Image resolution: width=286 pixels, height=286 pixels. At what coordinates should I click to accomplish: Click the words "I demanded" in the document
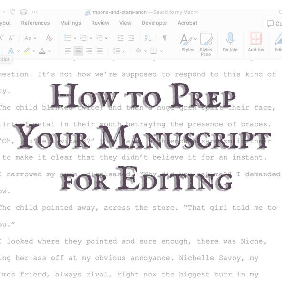(x=259, y=174)
